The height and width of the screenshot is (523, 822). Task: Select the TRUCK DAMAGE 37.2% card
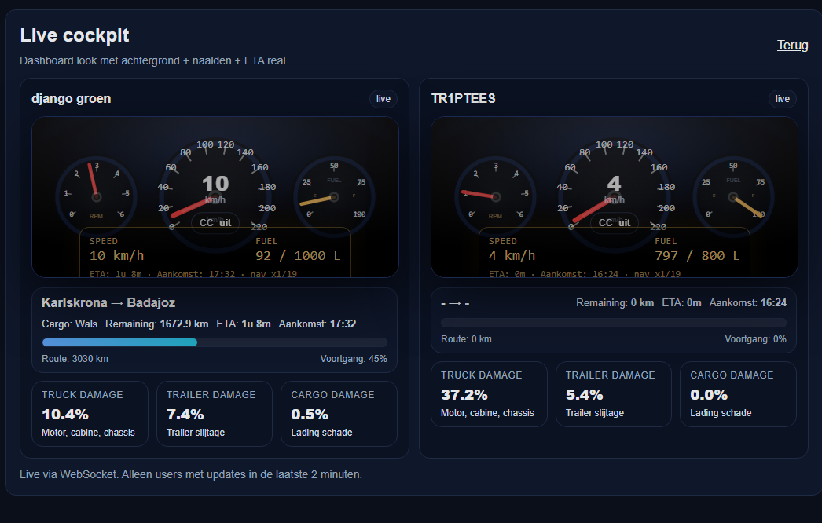[489, 393]
